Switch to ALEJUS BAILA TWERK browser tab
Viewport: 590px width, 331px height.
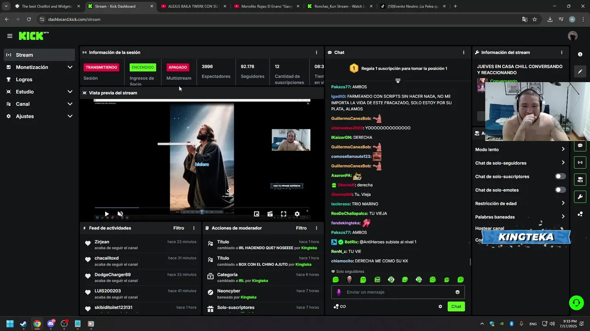point(194,6)
